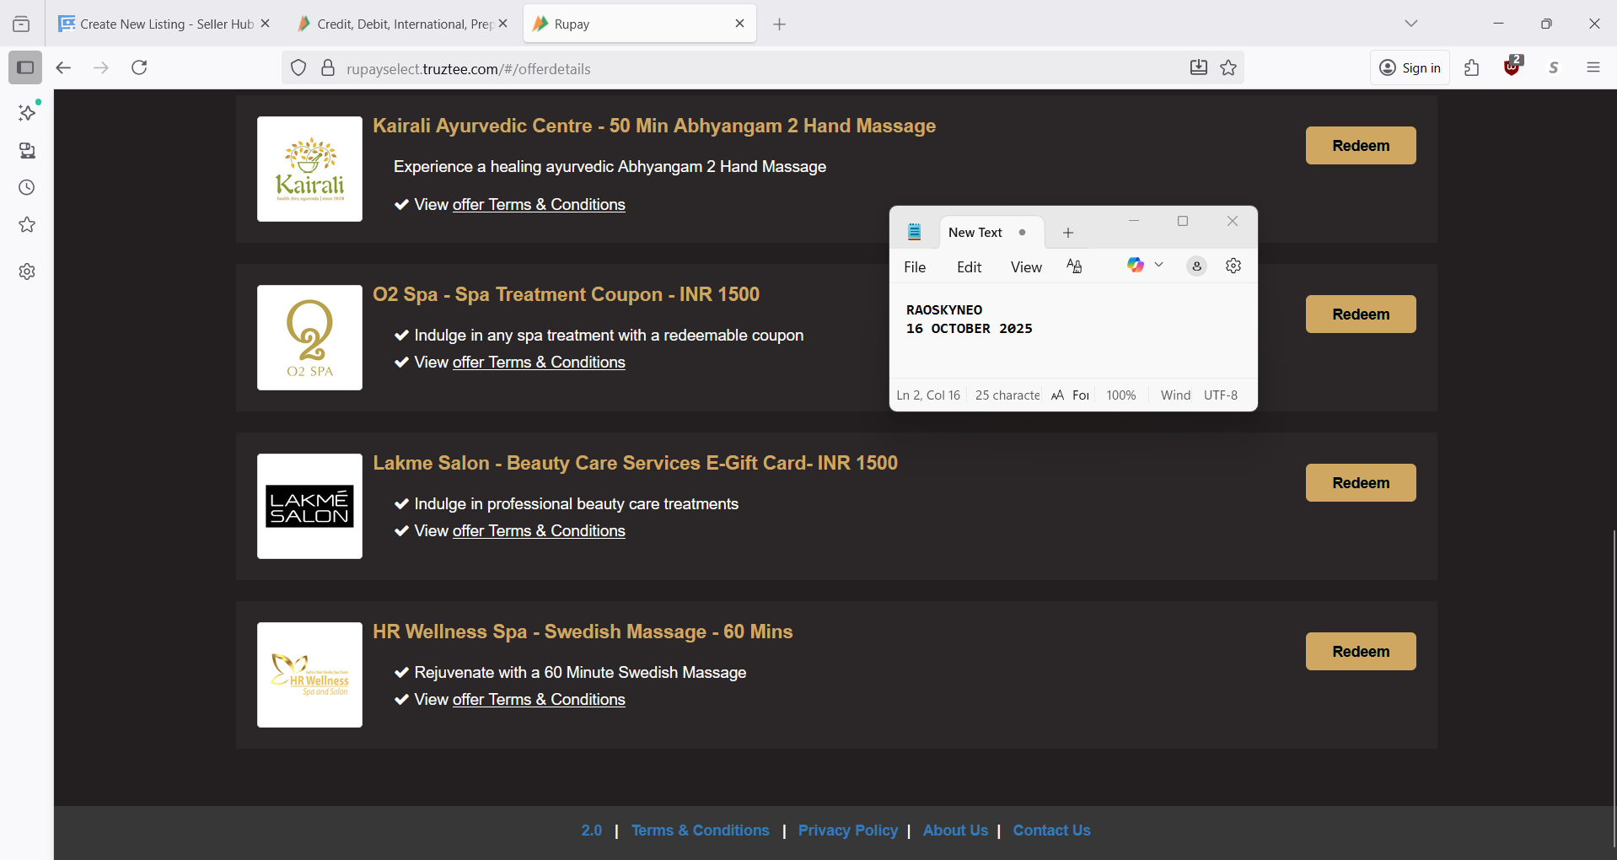Open the History clock sidebar icon
This screenshot has width=1617, height=860.
27,187
